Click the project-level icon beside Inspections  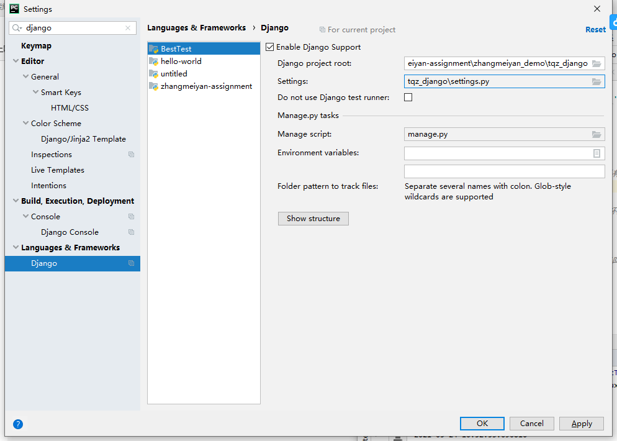coord(132,154)
